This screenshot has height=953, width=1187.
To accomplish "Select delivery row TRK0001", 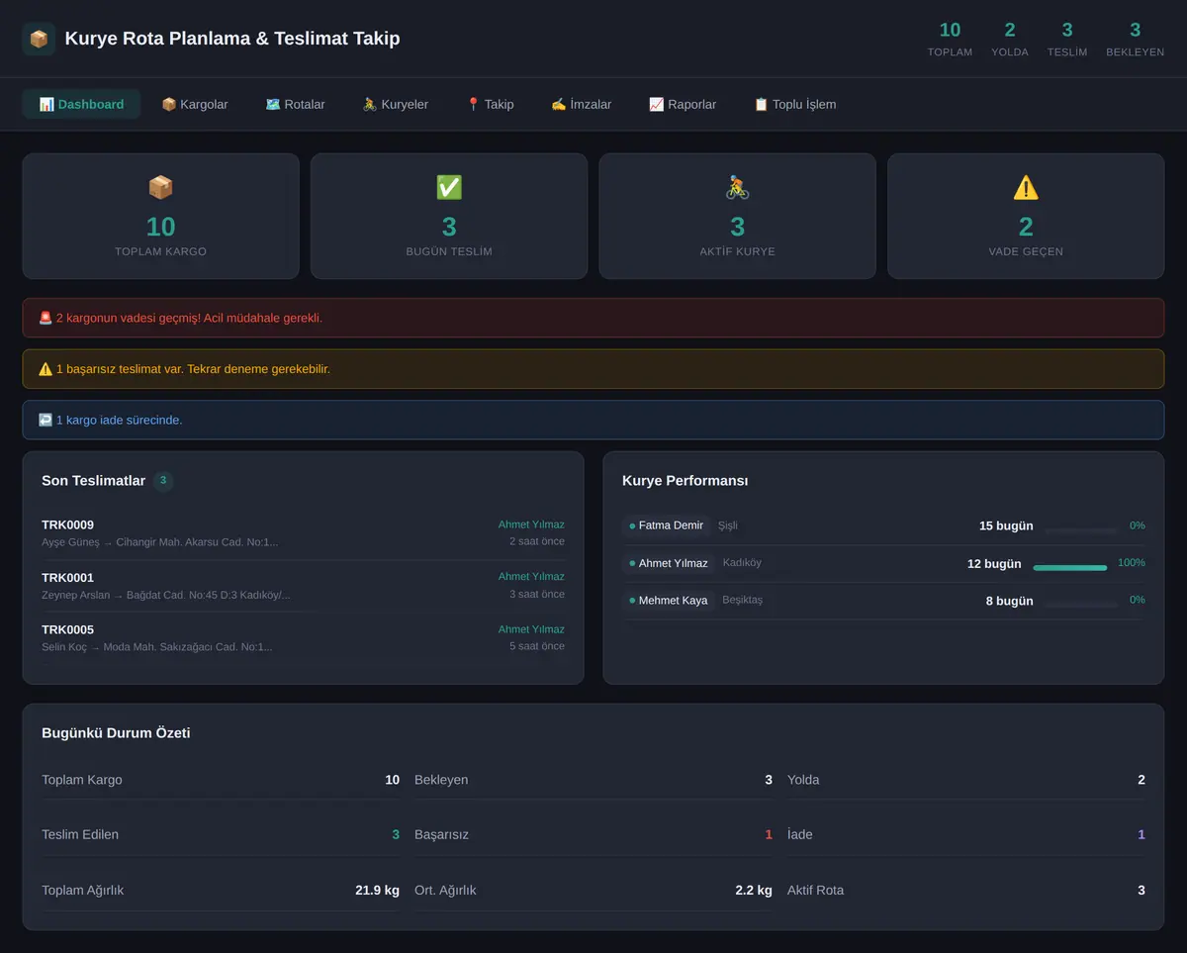I will click(303, 585).
